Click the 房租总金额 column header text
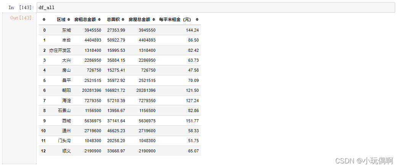Viewport: 399px width, 168px height. pos(85,19)
